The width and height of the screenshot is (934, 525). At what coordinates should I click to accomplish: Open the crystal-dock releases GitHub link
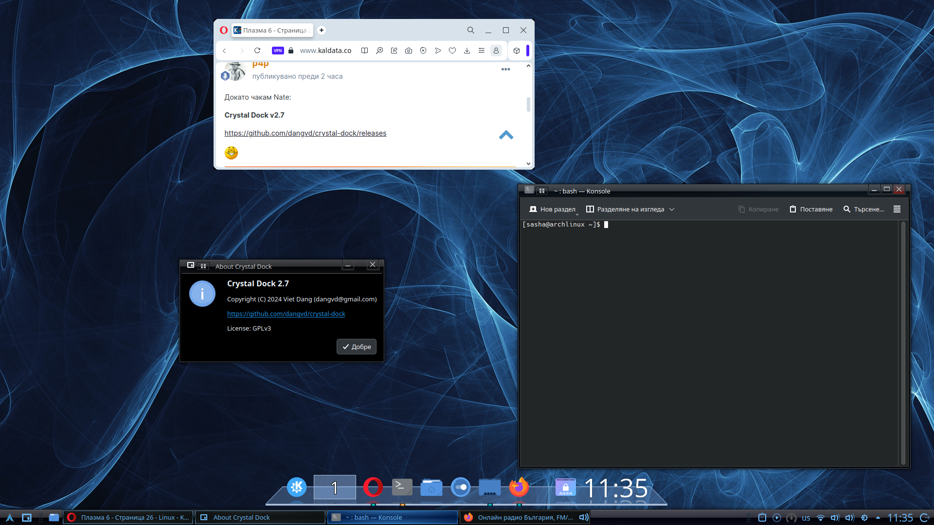point(305,133)
